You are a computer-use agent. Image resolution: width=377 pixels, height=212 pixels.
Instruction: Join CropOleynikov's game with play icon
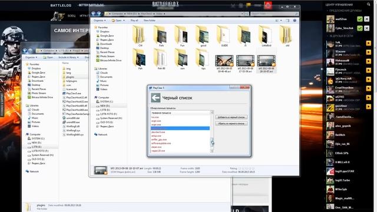coord(369,88)
